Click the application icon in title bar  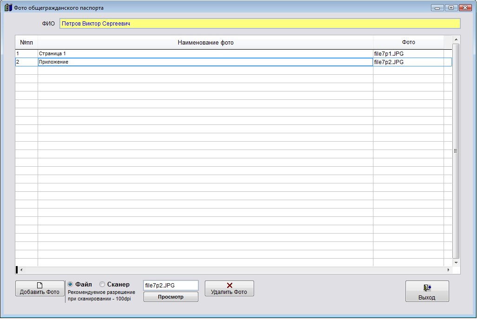tap(8, 7)
